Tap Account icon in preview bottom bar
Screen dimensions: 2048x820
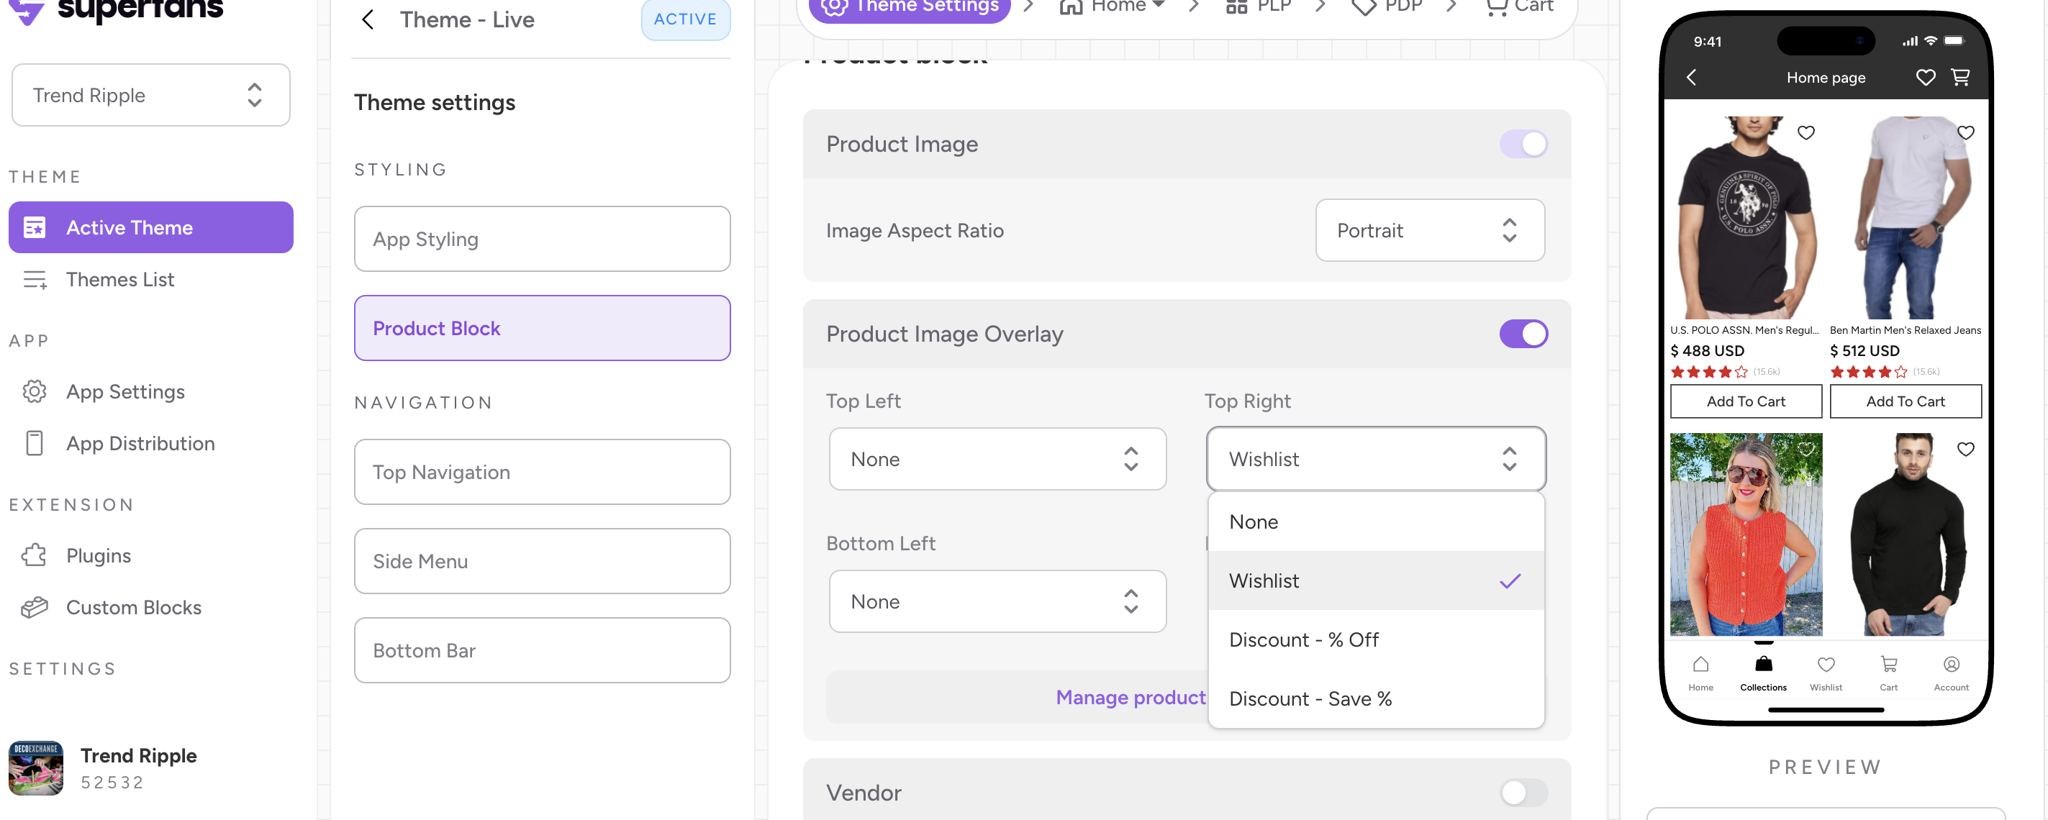click(x=1950, y=664)
